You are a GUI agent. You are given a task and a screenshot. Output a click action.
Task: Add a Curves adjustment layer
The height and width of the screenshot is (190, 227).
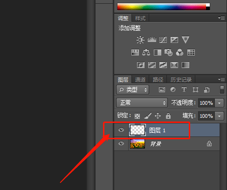(x=163, y=40)
